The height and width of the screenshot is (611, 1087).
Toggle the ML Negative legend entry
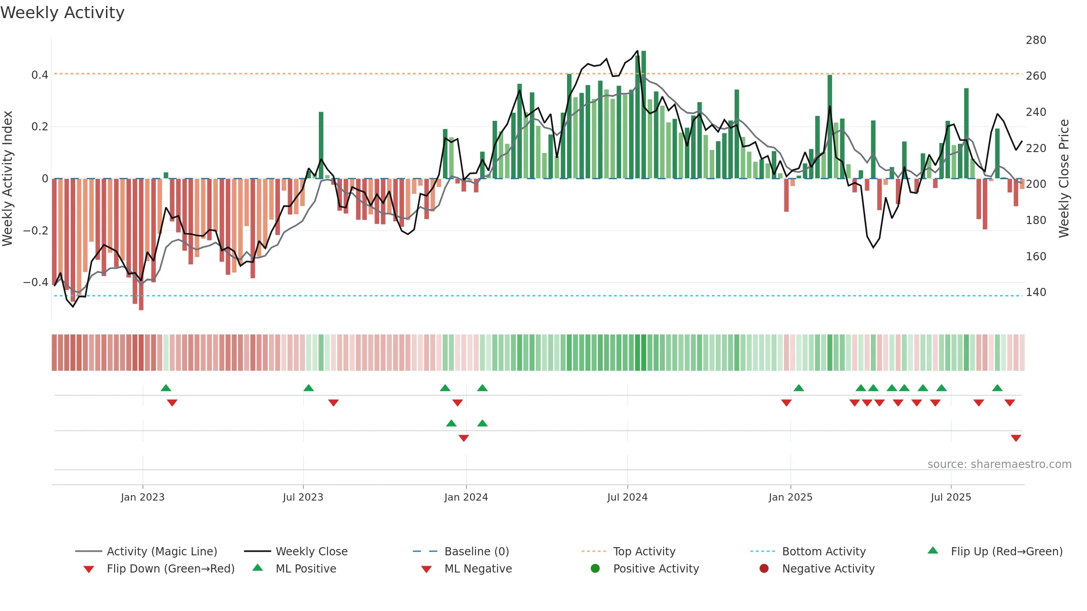point(467,568)
